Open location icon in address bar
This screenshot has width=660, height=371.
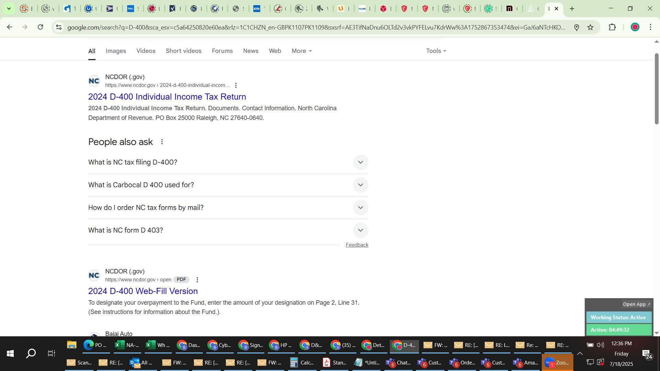[x=577, y=27]
